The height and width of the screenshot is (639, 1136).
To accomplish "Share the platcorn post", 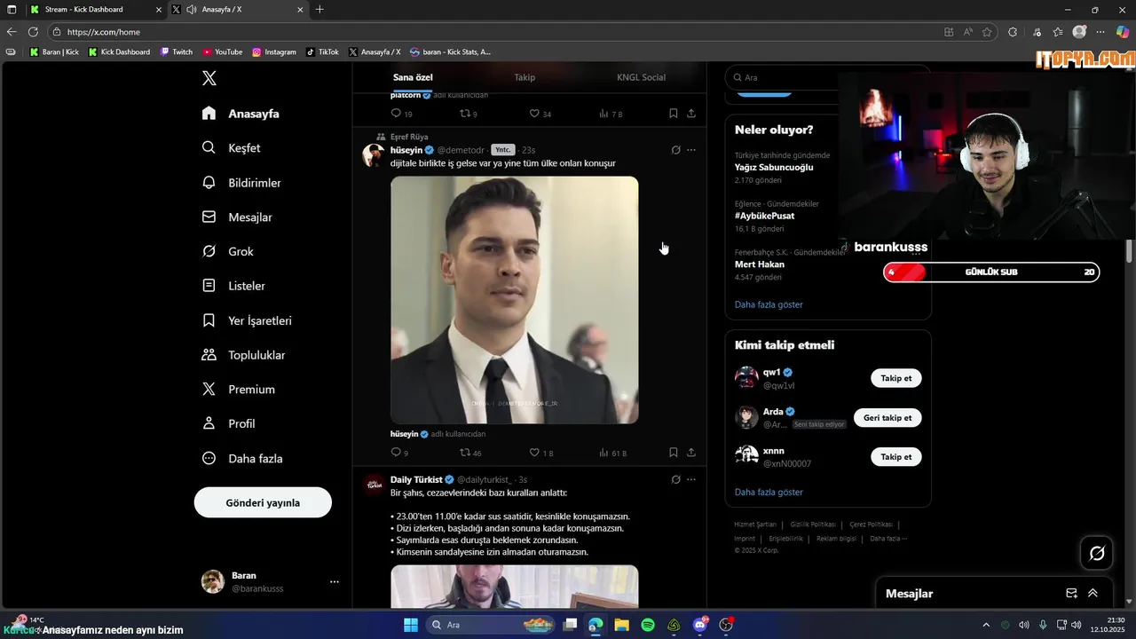I will pos(691,114).
